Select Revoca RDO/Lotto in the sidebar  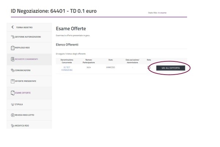pos(25,115)
